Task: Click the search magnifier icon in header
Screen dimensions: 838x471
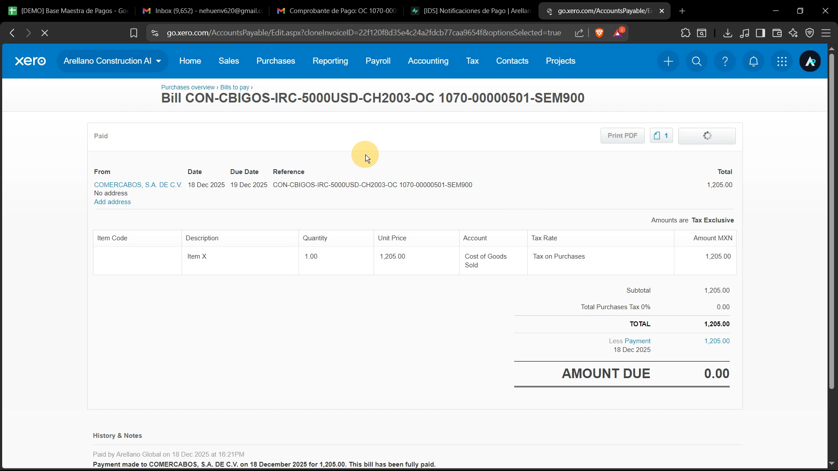Action: pyautogui.click(x=697, y=61)
